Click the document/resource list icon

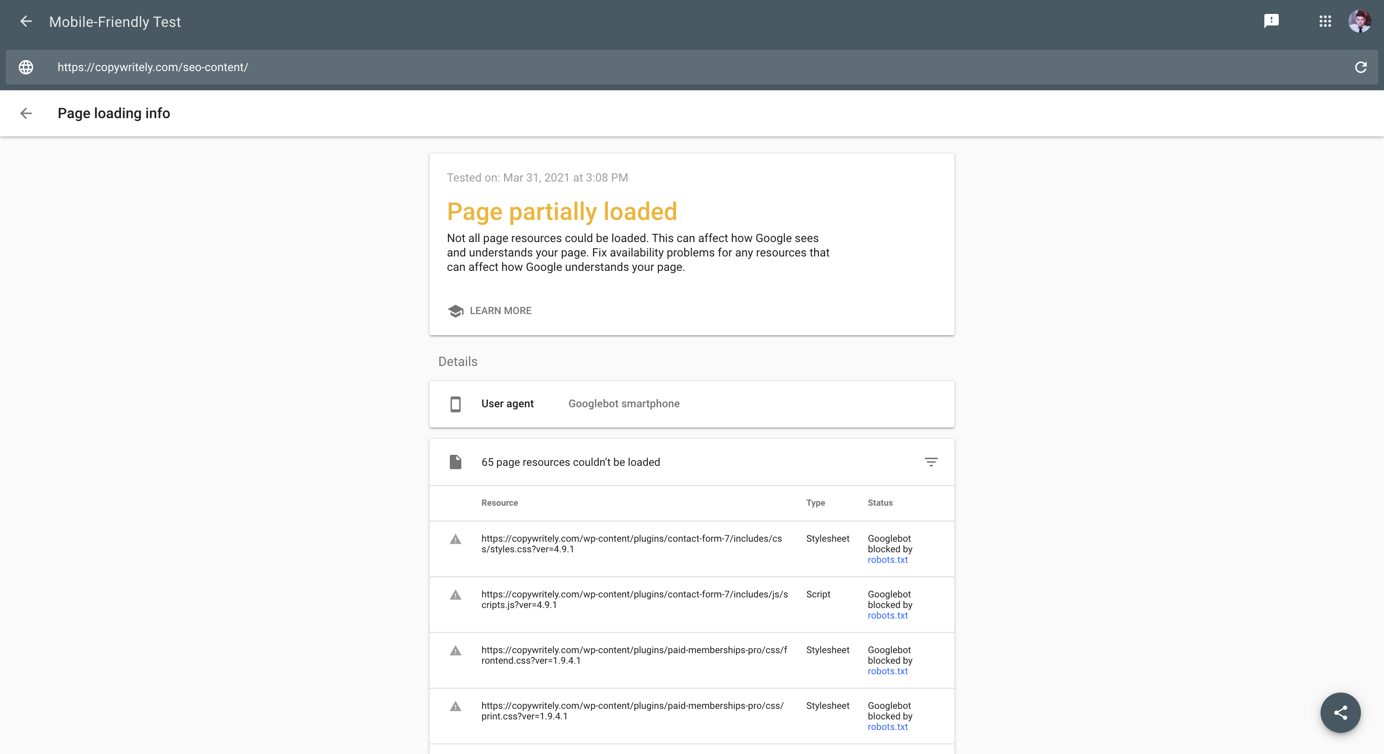pos(456,462)
